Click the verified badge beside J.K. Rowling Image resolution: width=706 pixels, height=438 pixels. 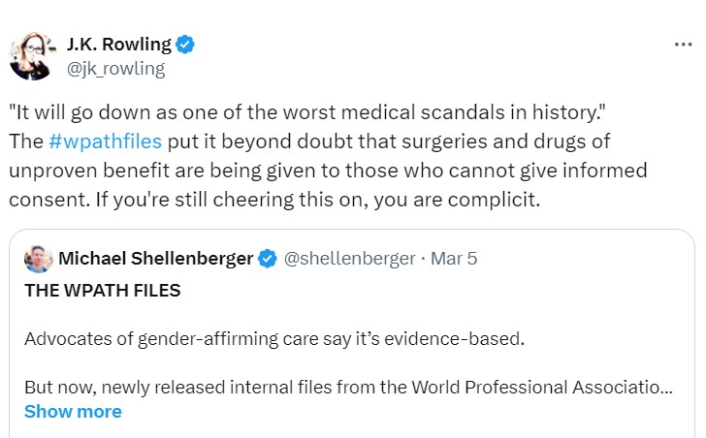point(185,45)
